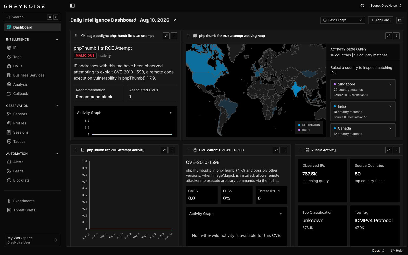Grab drag handle of Russia Activity panel
The height and width of the screenshot is (255, 408).
click(x=301, y=150)
